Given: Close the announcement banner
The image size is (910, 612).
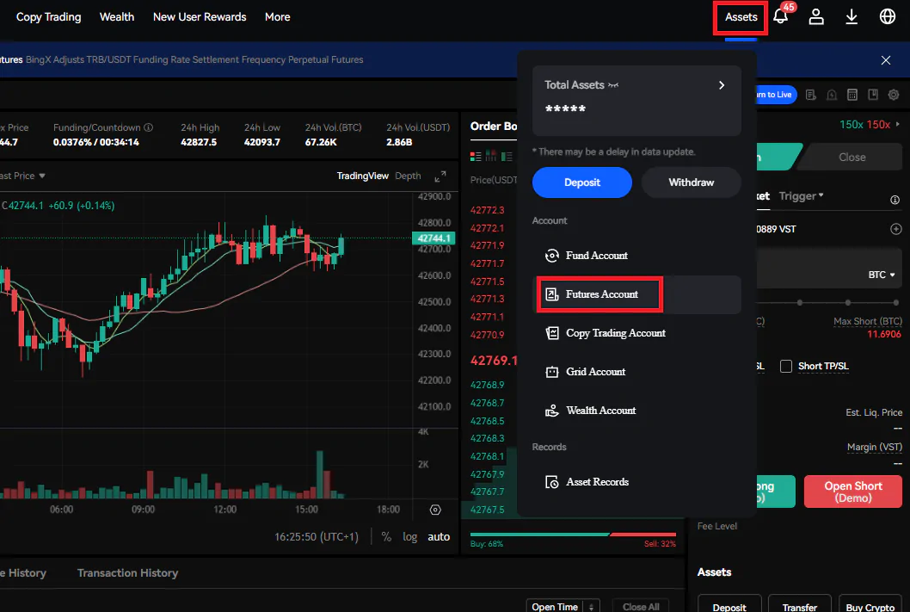Looking at the screenshot, I should click(886, 59).
